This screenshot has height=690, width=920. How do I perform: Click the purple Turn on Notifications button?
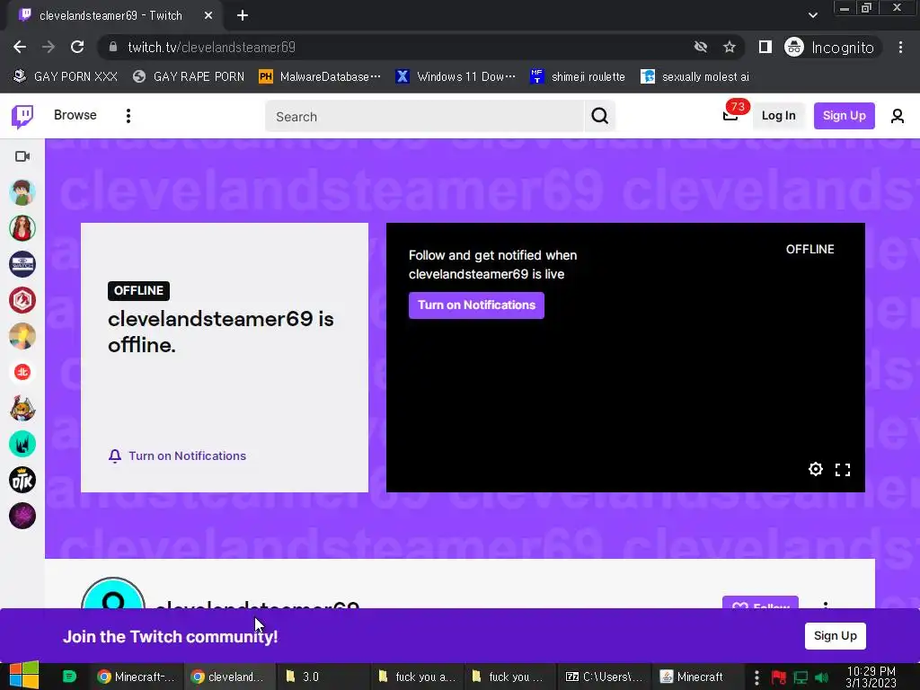coord(476,305)
